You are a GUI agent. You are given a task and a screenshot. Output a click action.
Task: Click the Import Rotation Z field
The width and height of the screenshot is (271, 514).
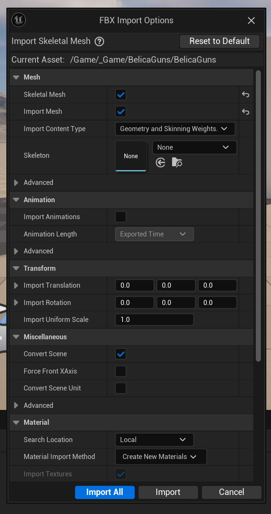tap(217, 303)
